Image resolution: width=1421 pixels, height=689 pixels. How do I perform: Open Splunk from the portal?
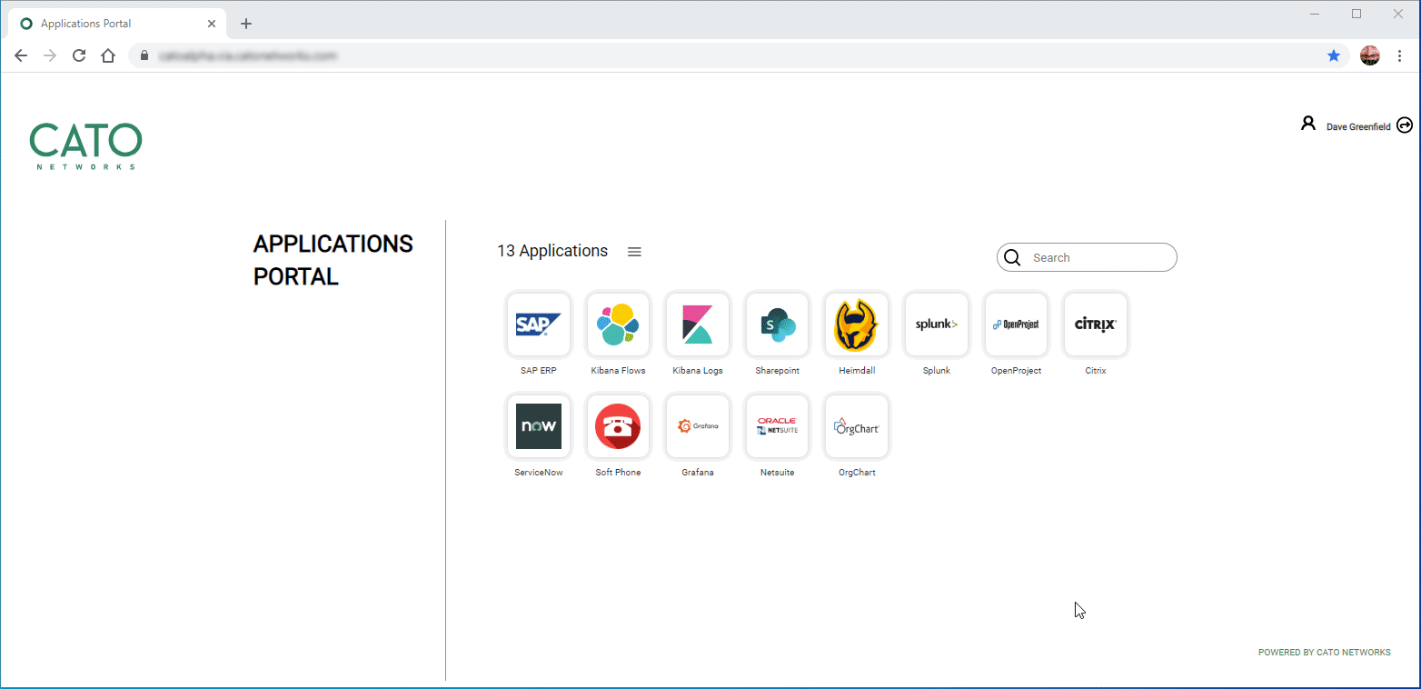click(x=937, y=325)
